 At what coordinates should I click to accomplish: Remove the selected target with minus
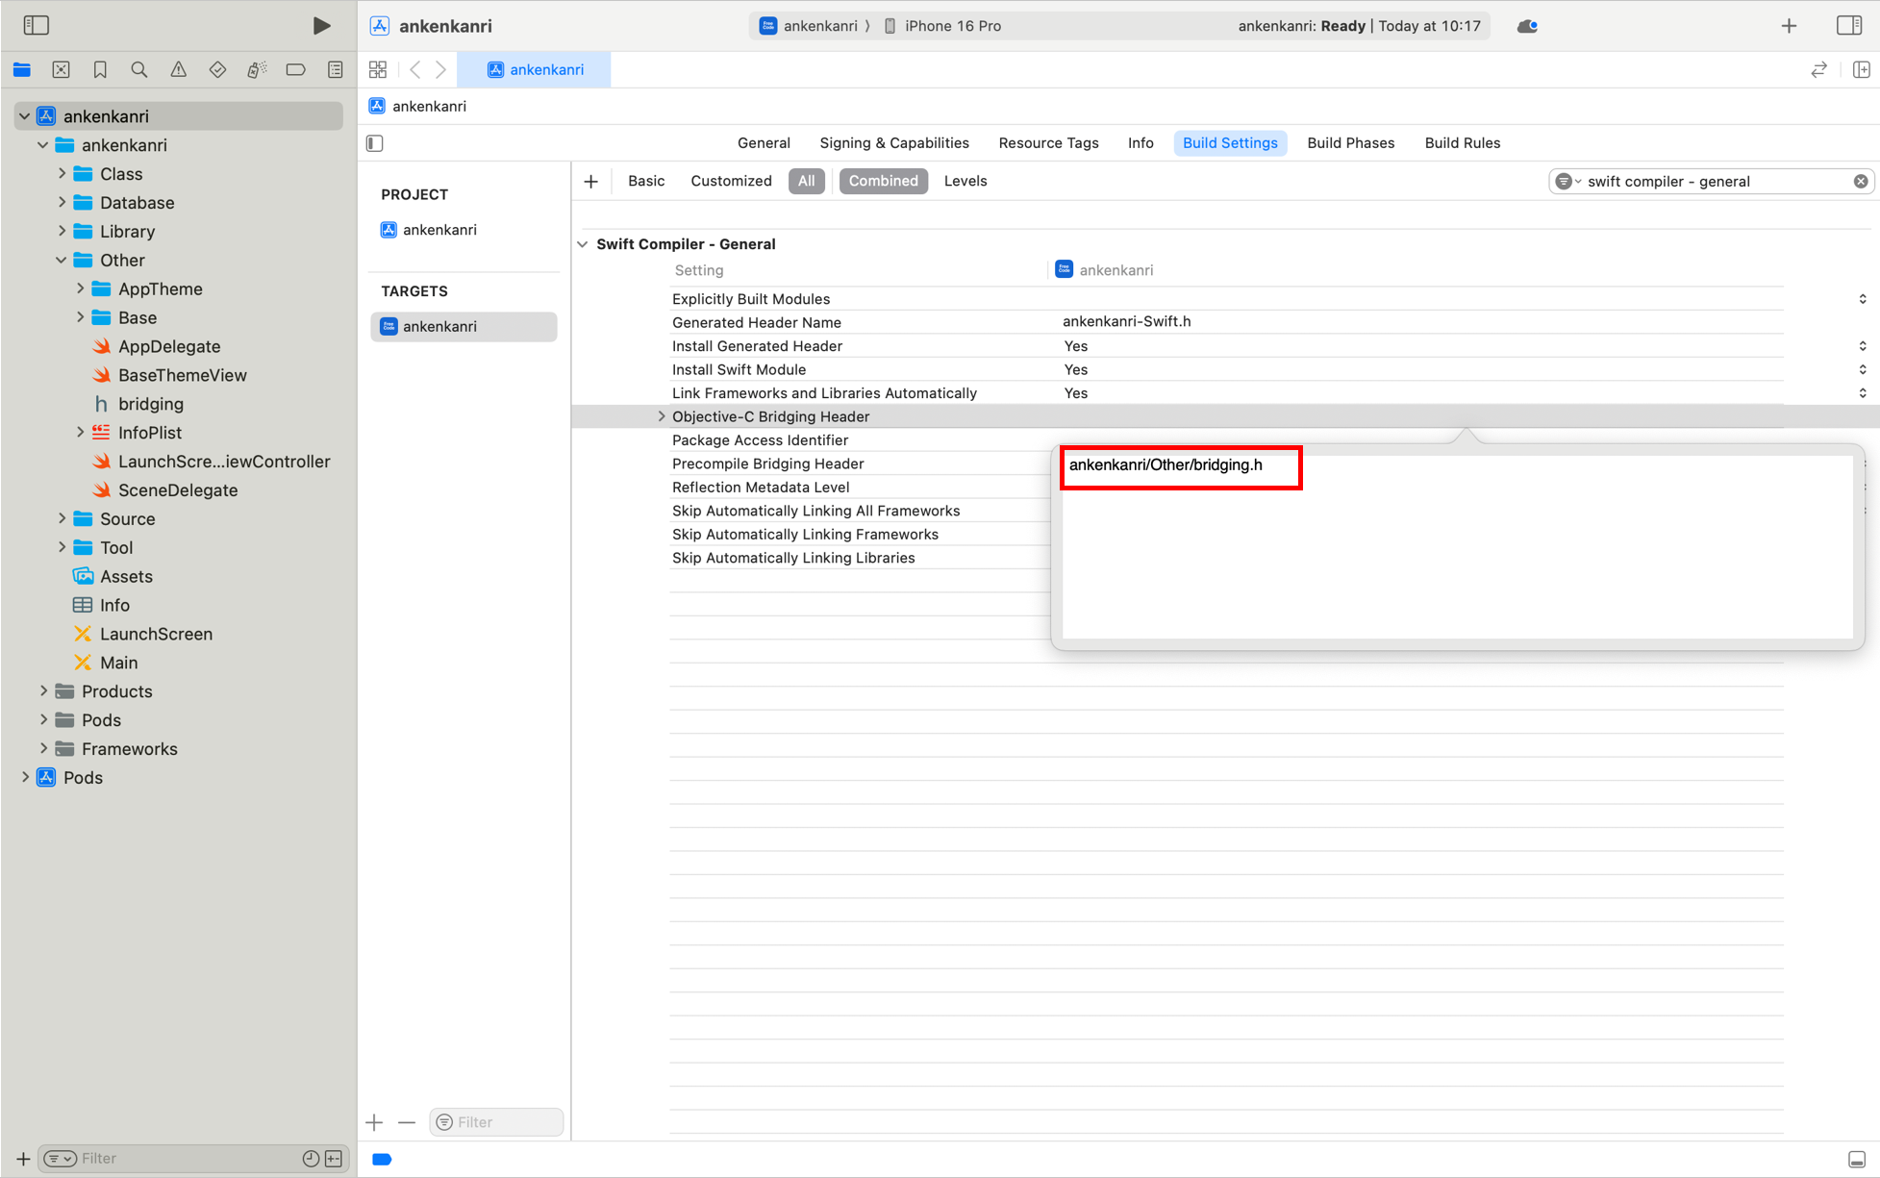click(407, 1122)
